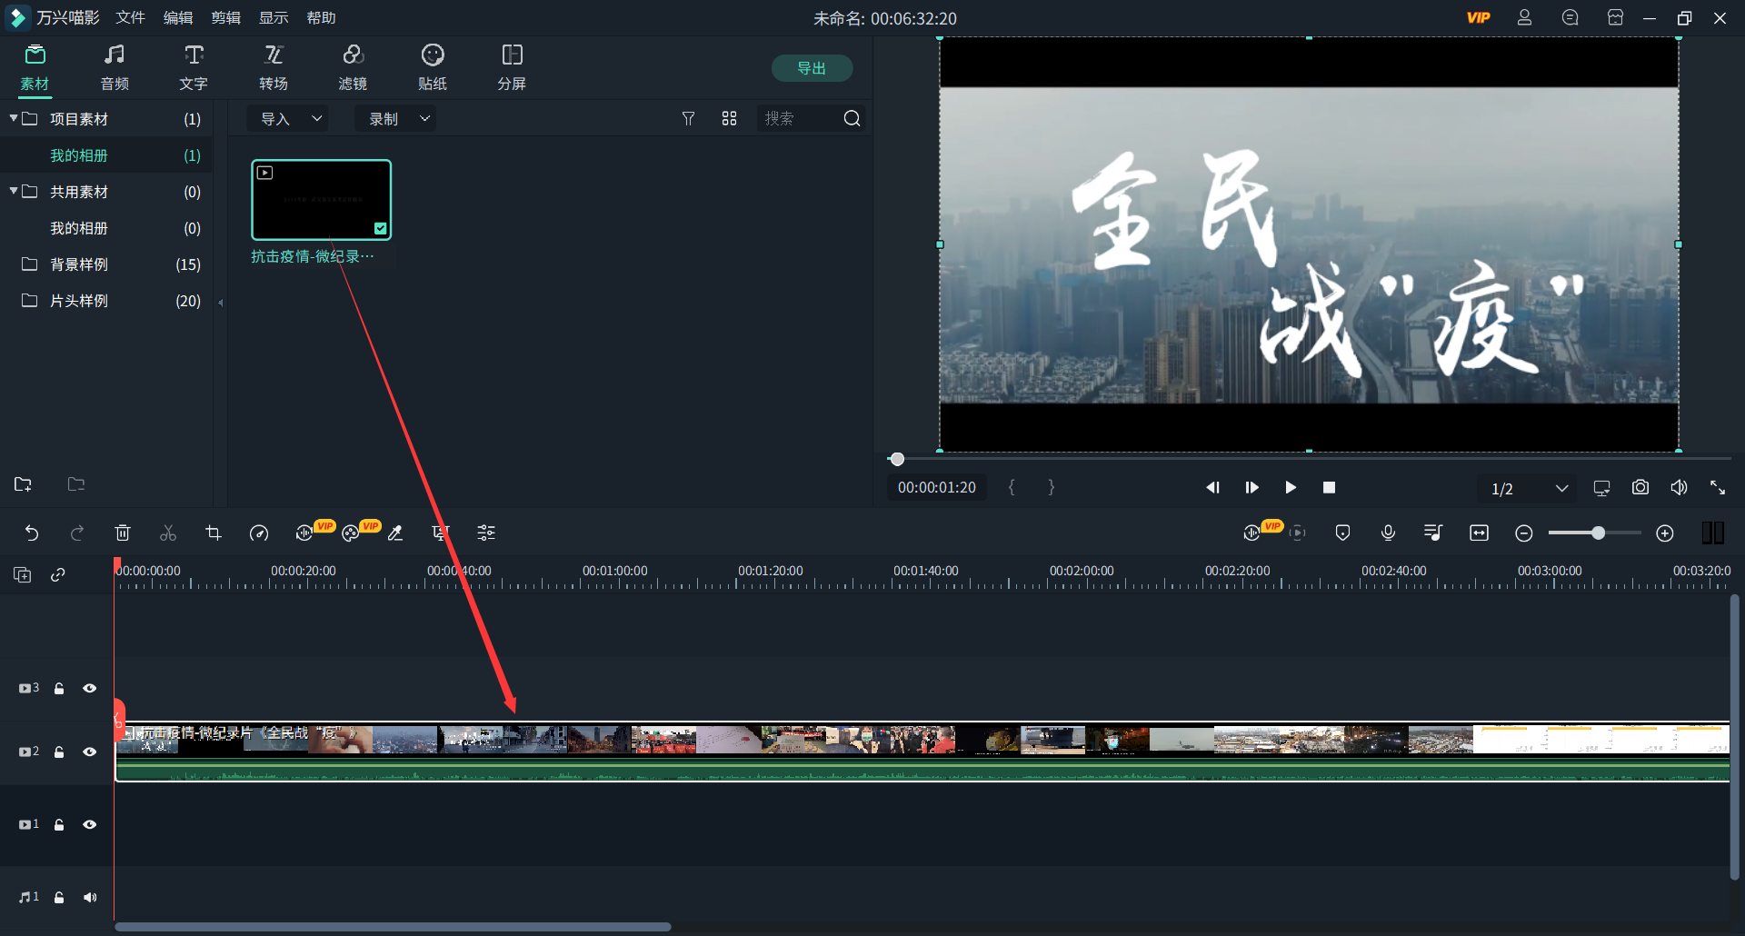The height and width of the screenshot is (936, 1745).
Task: Start voiceover recording with the microphone icon
Action: [x=1387, y=533]
